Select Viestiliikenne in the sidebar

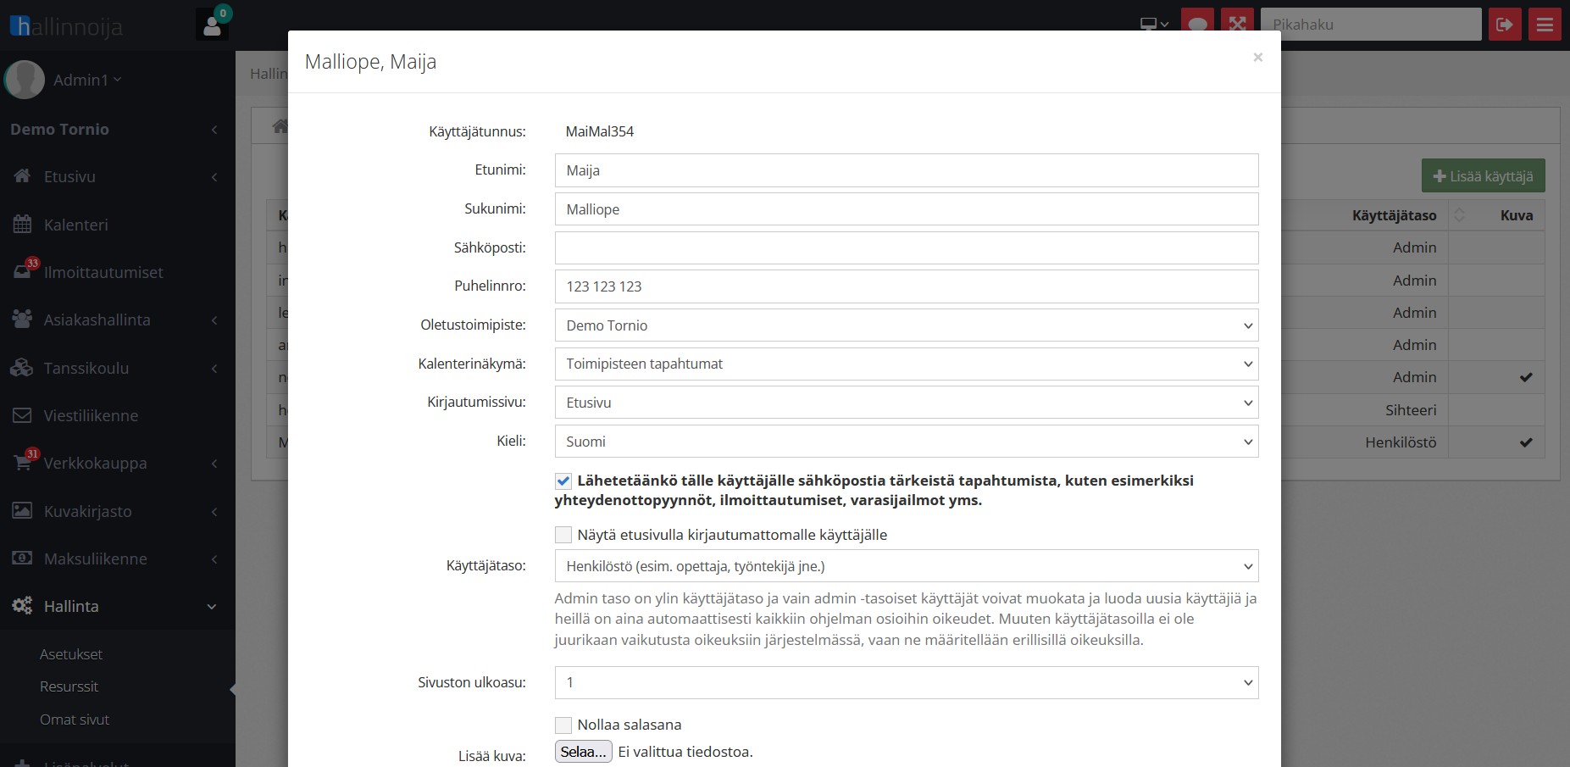coord(91,416)
